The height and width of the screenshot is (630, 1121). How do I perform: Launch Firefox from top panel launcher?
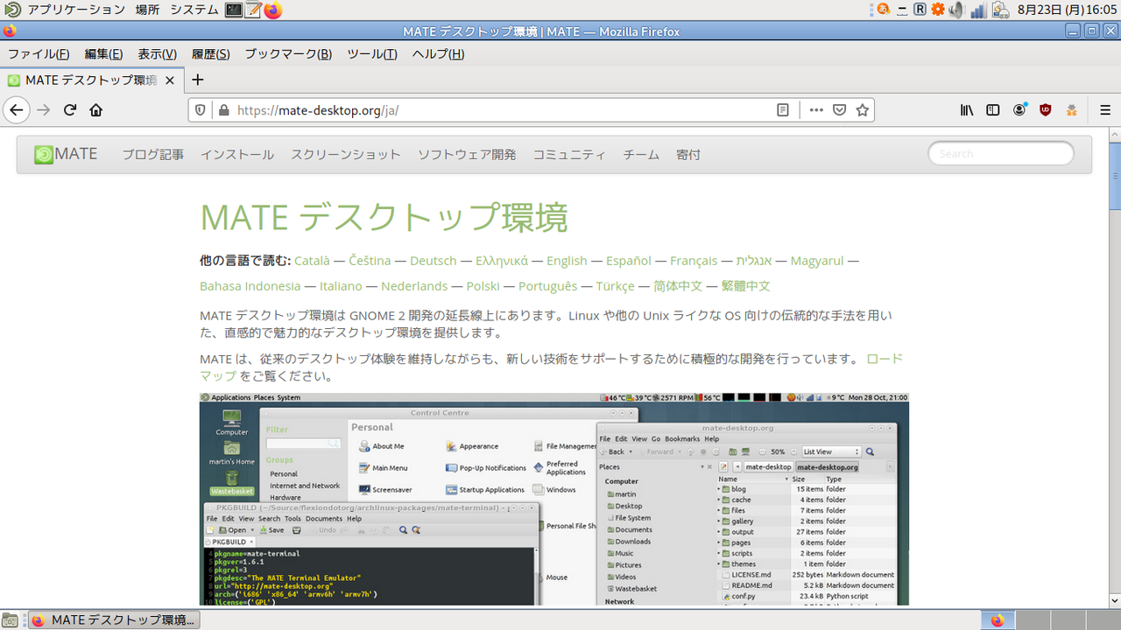273,10
